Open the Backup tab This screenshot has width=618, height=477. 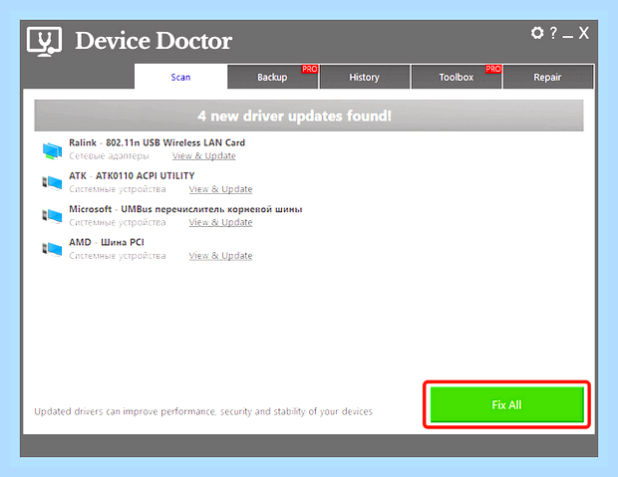273,77
